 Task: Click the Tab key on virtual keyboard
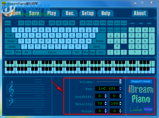click(10, 35)
